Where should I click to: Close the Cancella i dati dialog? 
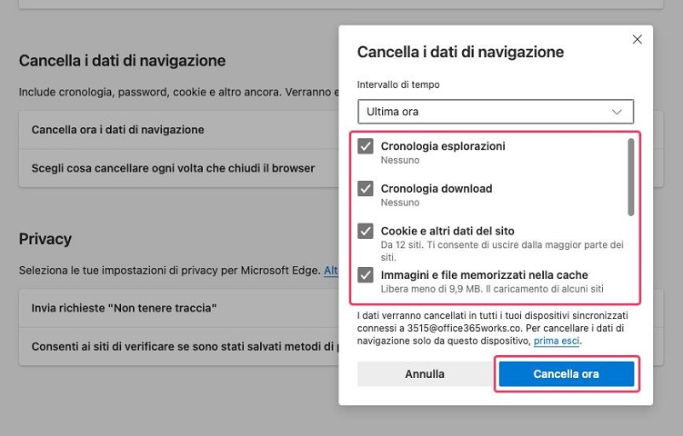[x=637, y=39]
